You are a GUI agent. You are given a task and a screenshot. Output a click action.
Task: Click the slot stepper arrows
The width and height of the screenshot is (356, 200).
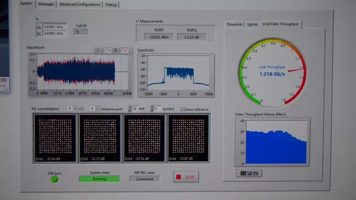click(x=130, y=109)
